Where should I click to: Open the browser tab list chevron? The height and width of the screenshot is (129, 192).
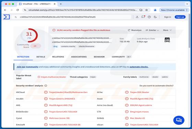point(187,4)
